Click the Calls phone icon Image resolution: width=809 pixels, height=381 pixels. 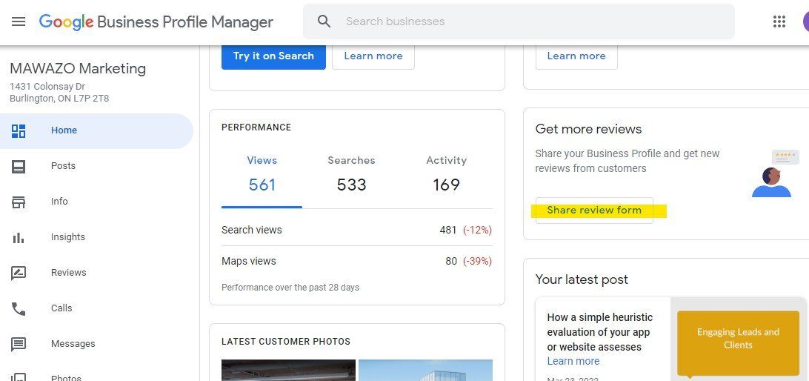pyautogui.click(x=19, y=308)
